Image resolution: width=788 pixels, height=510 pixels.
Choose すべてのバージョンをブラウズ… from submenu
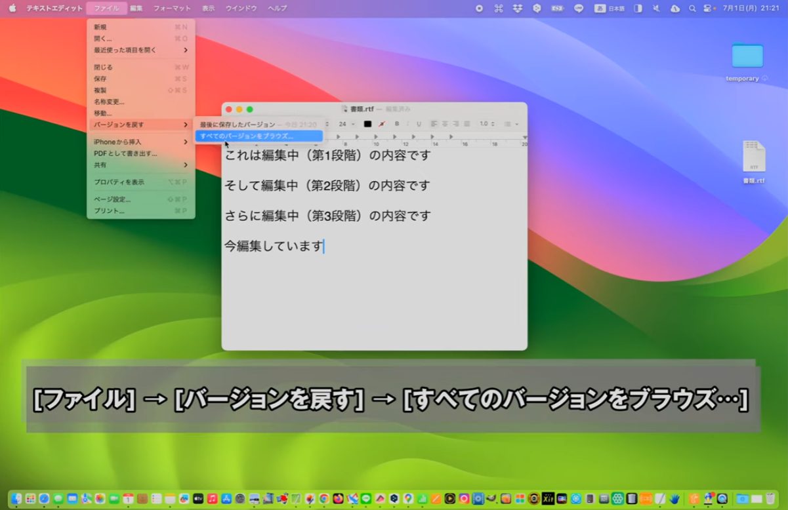[259, 136]
